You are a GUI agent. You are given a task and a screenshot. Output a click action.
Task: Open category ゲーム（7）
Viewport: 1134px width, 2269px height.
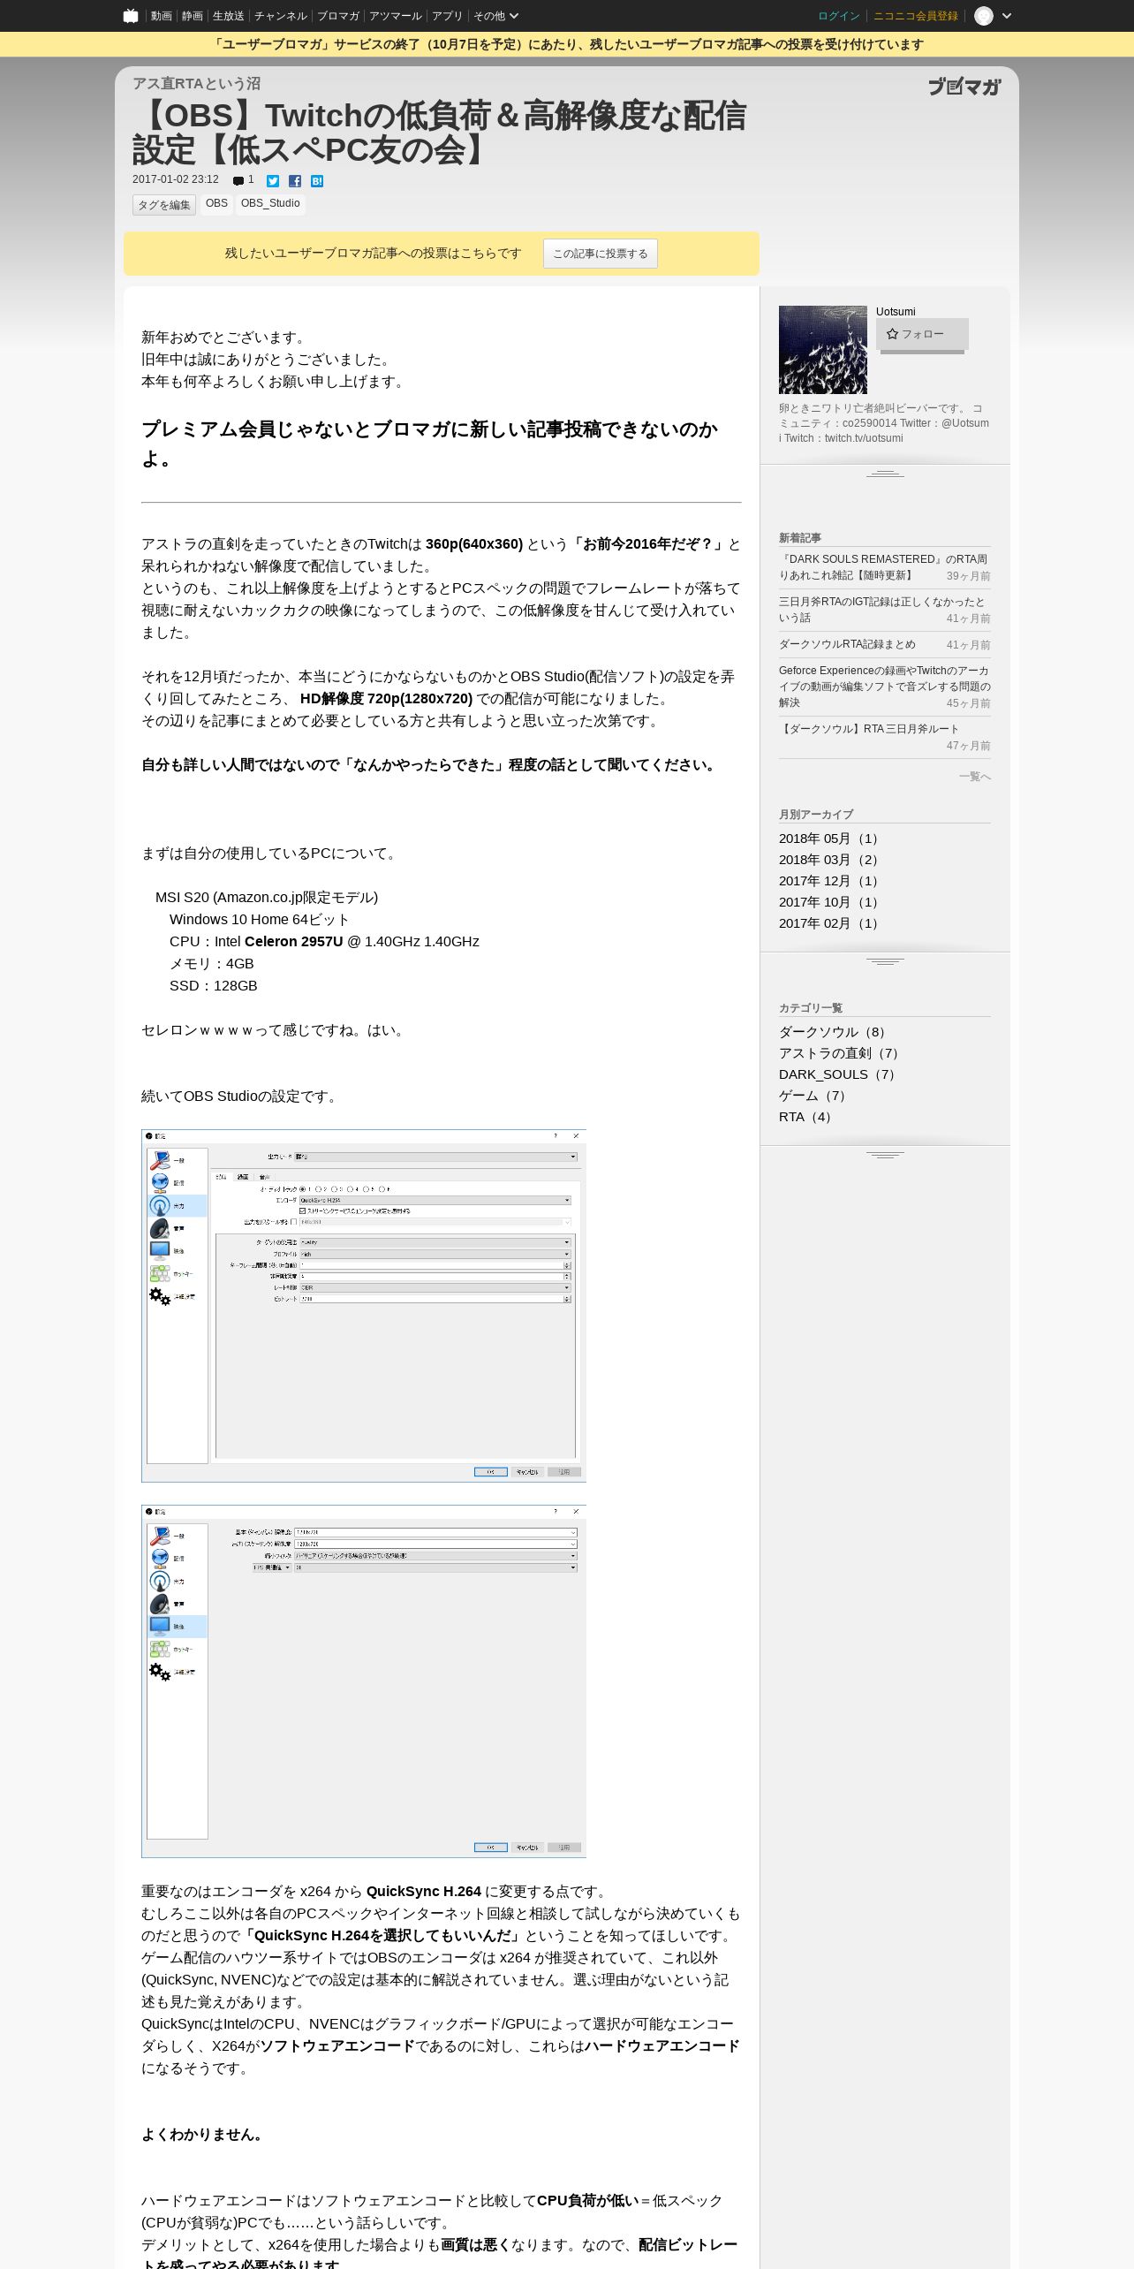[815, 1096]
